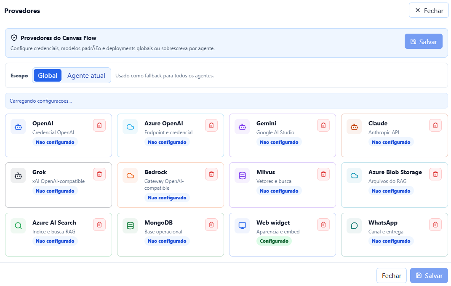The width and height of the screenshot is (451, 286).
Task: Click Salvar in the bottom footer
Action: click(x=429, y=275)
